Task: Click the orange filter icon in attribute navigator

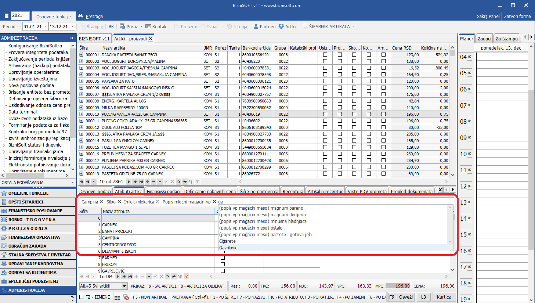Action: click(x=186, y=276)
